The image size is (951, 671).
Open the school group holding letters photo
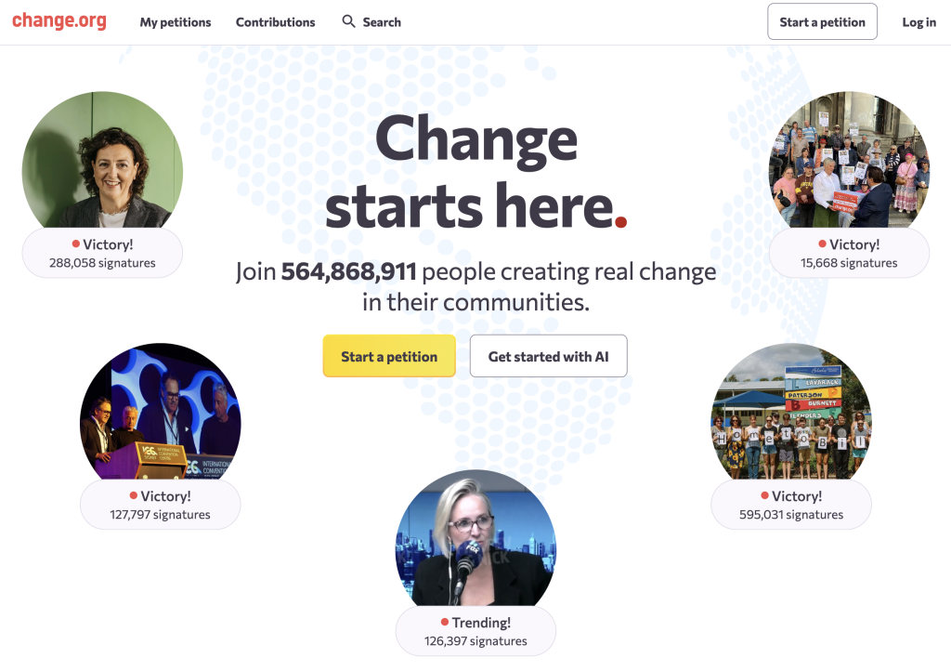tap(791, 414)
